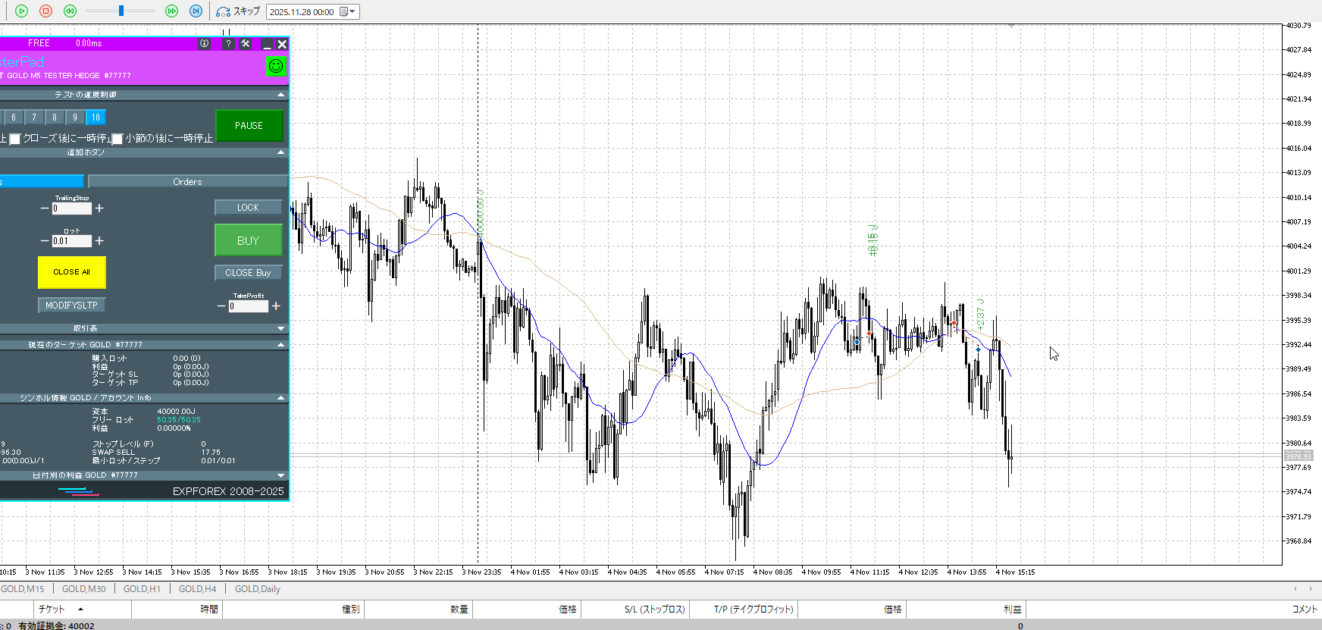The height and width of the screenshot is (630, 1322).
Task: Enable 小節の後に一時停止 checkbox
Action: click(117, 139)
